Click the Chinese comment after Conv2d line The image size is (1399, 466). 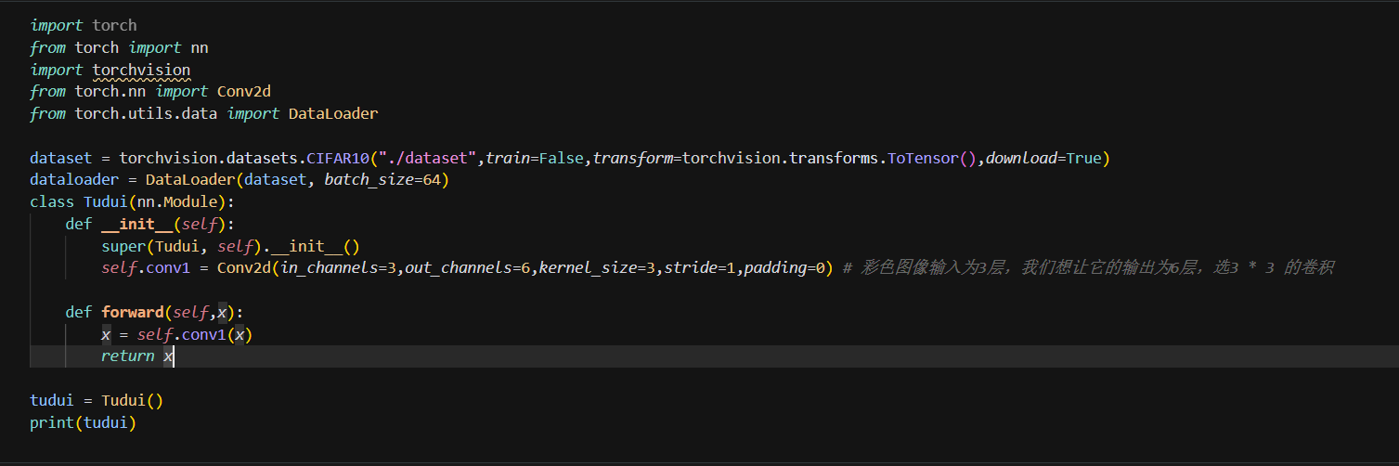(1088, 270)
